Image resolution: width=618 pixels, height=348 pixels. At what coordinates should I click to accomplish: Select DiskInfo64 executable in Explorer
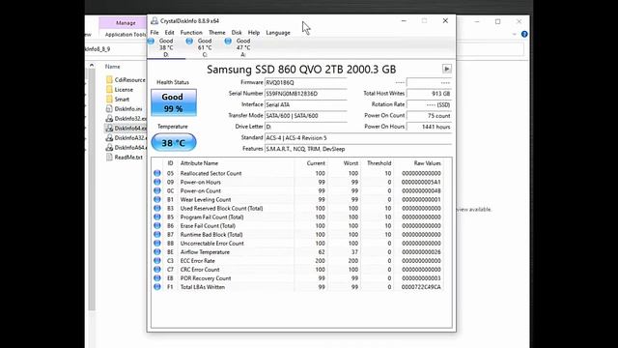tap(126, 128)
